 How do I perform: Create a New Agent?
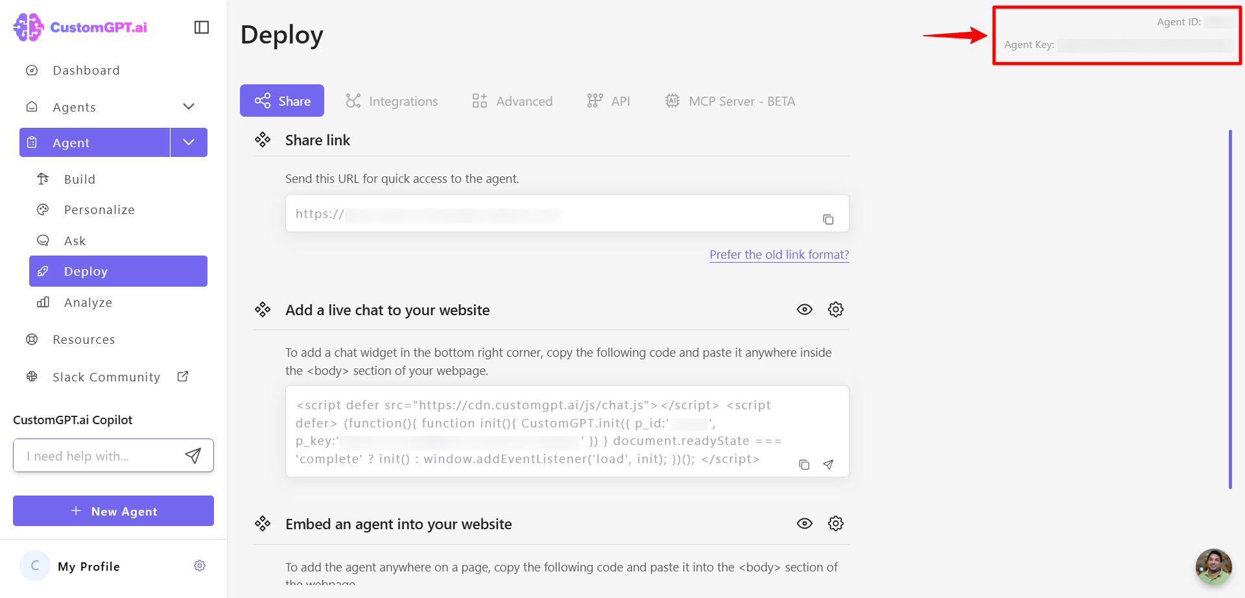point(113,511)
